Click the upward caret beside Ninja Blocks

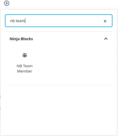[106, 39]
